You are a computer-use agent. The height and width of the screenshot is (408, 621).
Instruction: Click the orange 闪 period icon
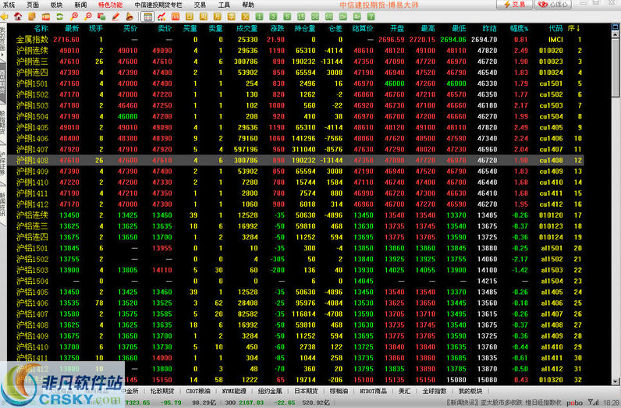[x=176, y=16]
